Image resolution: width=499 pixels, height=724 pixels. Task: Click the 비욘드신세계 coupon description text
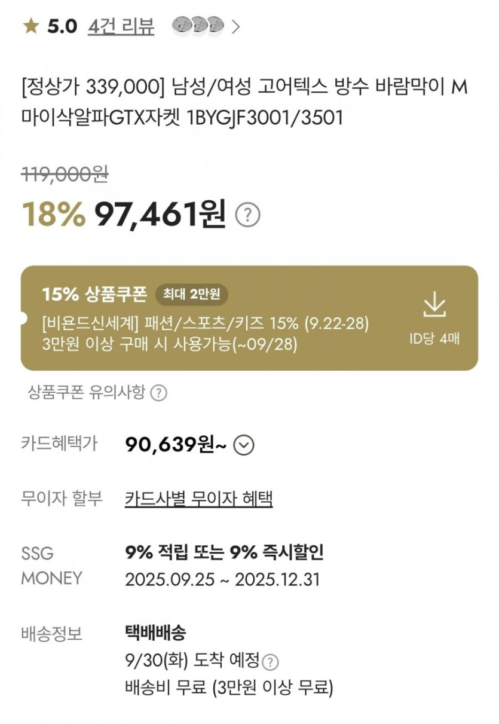[206, 324]
